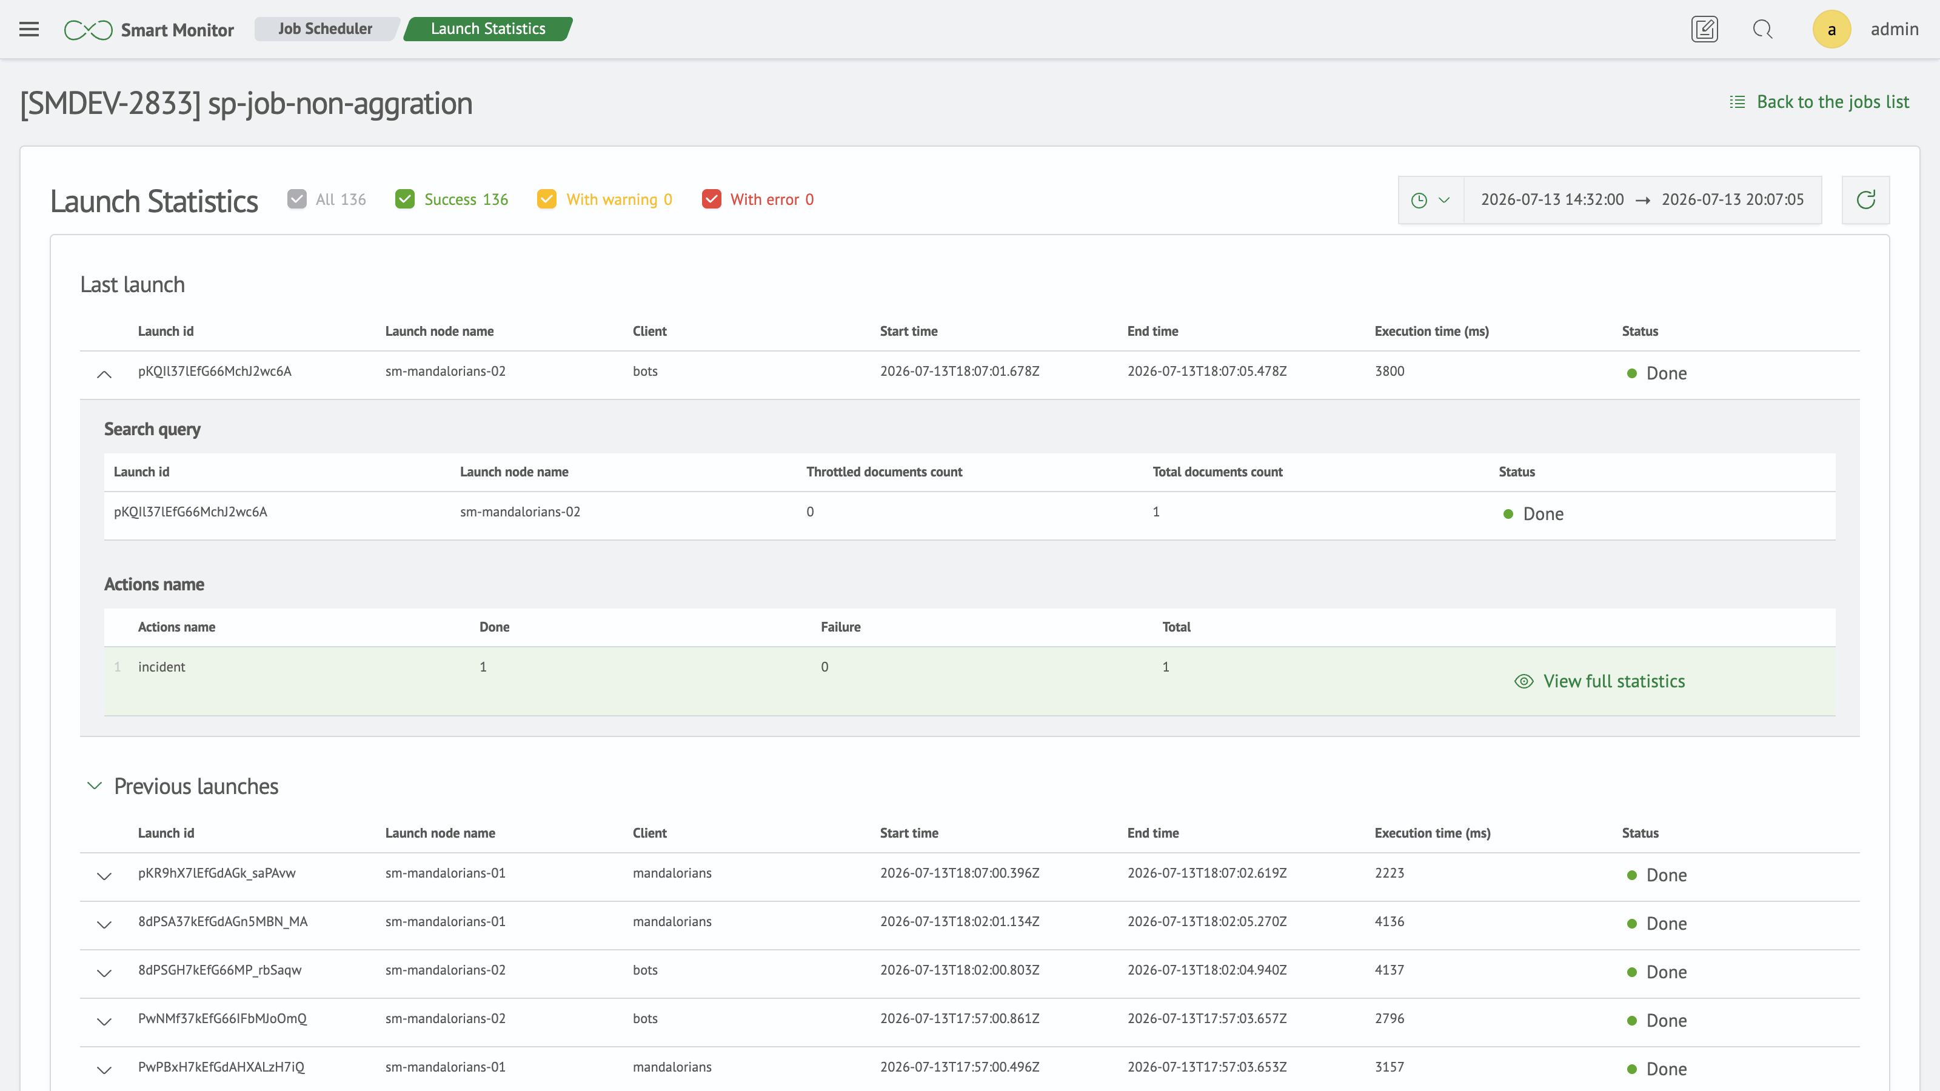Toggle the All 136 checkbox
The image size is (1940, 1091).
point(296,199)
